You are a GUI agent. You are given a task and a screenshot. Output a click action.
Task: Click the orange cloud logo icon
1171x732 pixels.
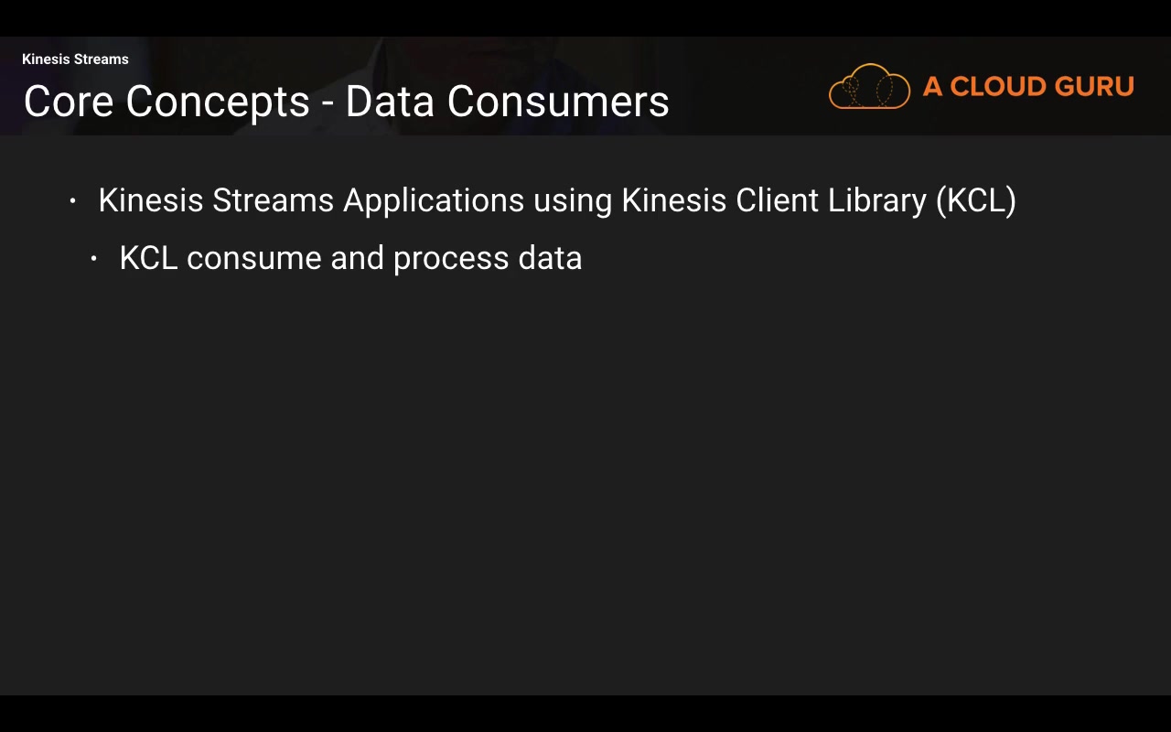(x=869, y=87)
